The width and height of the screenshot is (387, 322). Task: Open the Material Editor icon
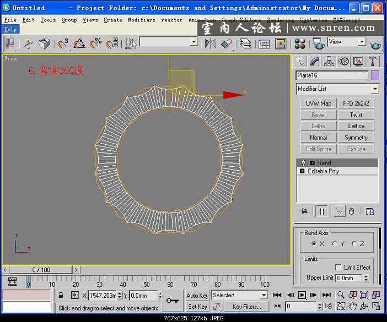point(300,44)
